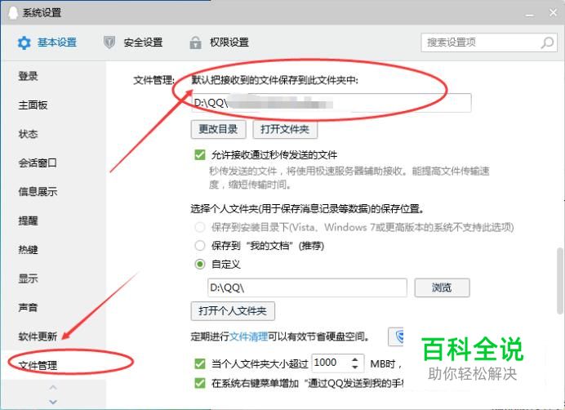Close the 系统设置 window
Viewport: 565px width, 410px height.
tap(553, 12)
